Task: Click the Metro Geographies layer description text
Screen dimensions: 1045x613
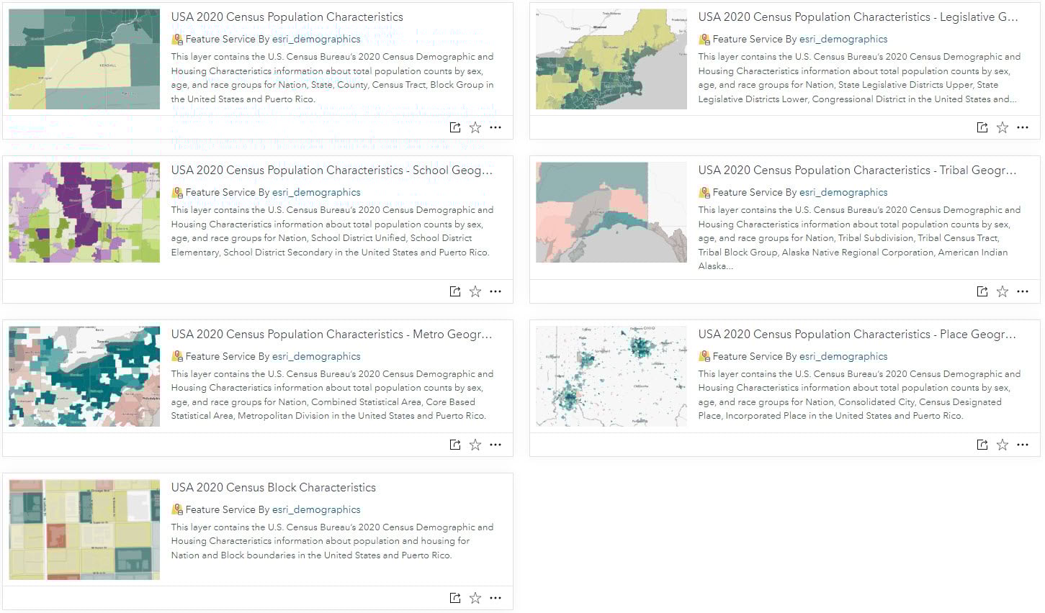Action: [332, 395]
